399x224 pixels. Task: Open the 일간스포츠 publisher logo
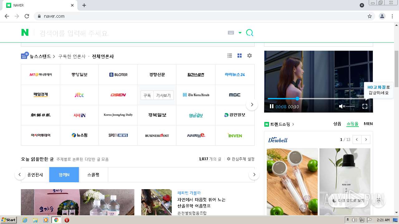click(x=196, y=75)
